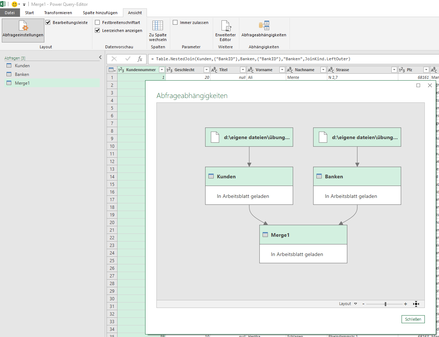Viewport: 439px width, 337px height.
Task: Click zoom out minus icon
Action: [x=363, y=304]
